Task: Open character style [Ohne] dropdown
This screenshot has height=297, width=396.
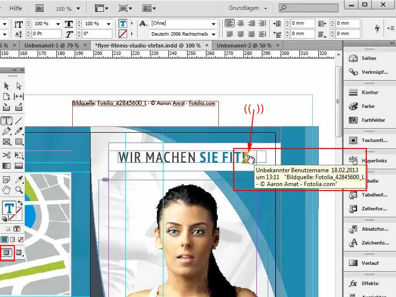Action: [213, 24]
